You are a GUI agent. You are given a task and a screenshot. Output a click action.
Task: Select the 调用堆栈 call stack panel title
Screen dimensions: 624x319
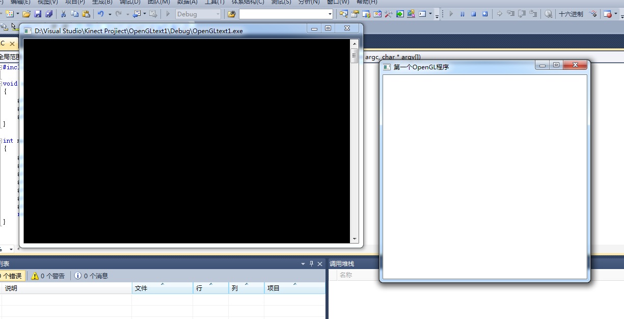pyautogui.click(x=341, y=263)
